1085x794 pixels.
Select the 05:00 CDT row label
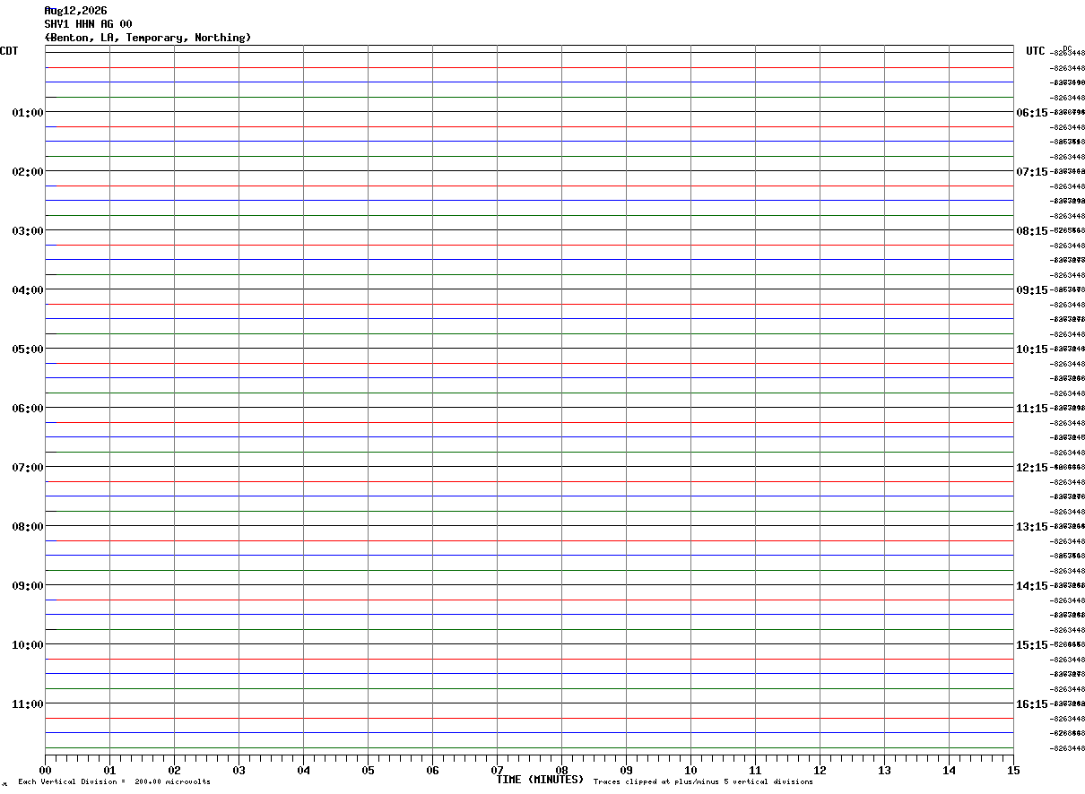pyautogui.click(x=28, y=349)
